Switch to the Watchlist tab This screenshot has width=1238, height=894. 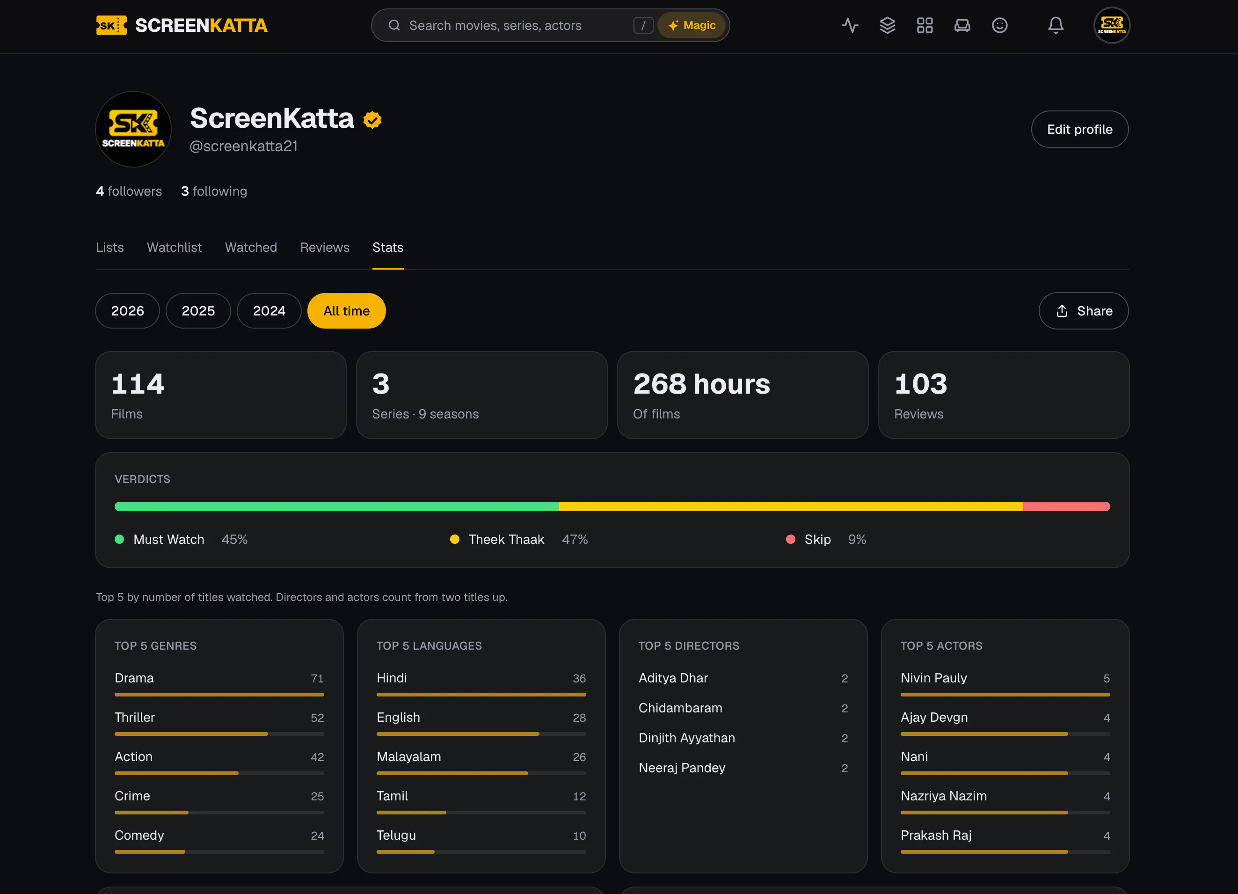[x=174, y=248]
